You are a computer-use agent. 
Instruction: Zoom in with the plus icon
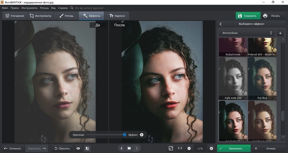tap(211, 148)
